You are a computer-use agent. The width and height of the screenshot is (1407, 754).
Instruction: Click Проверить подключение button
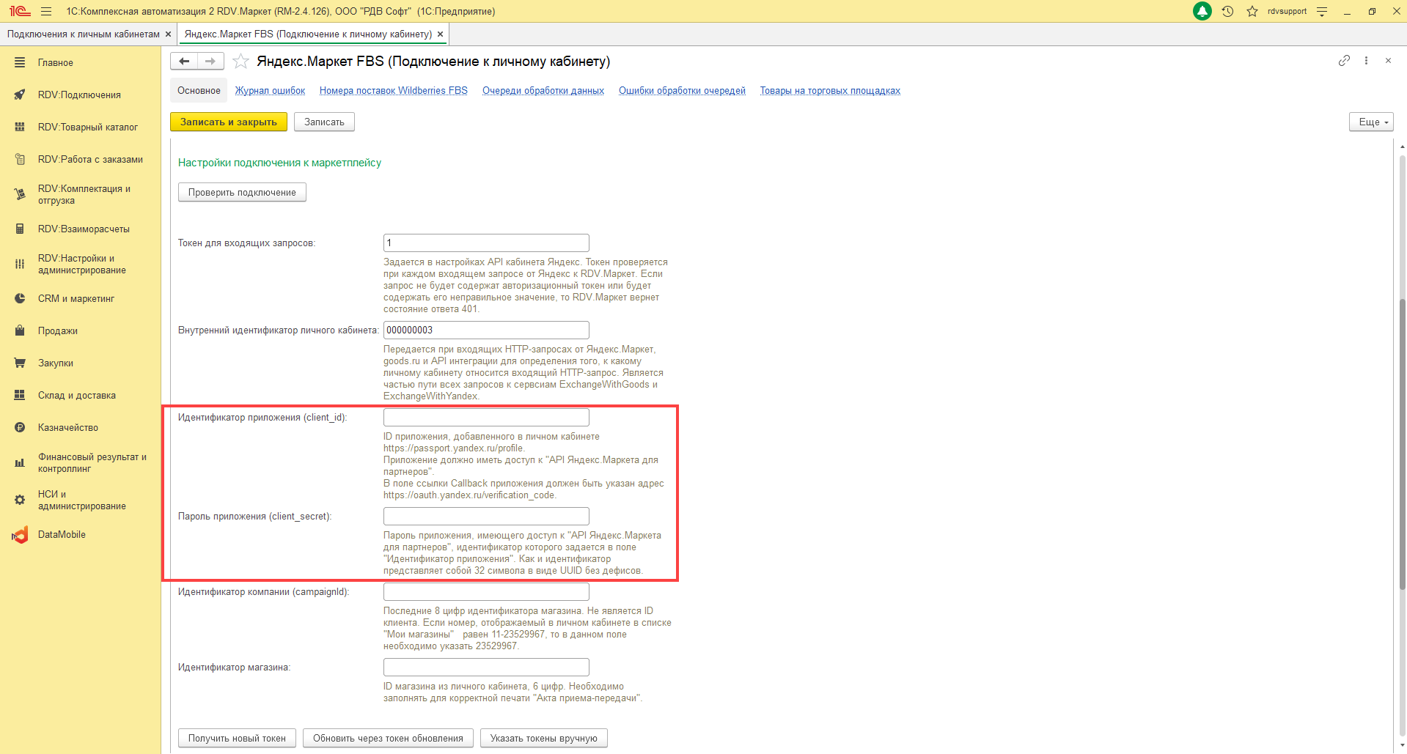[242, 193]
